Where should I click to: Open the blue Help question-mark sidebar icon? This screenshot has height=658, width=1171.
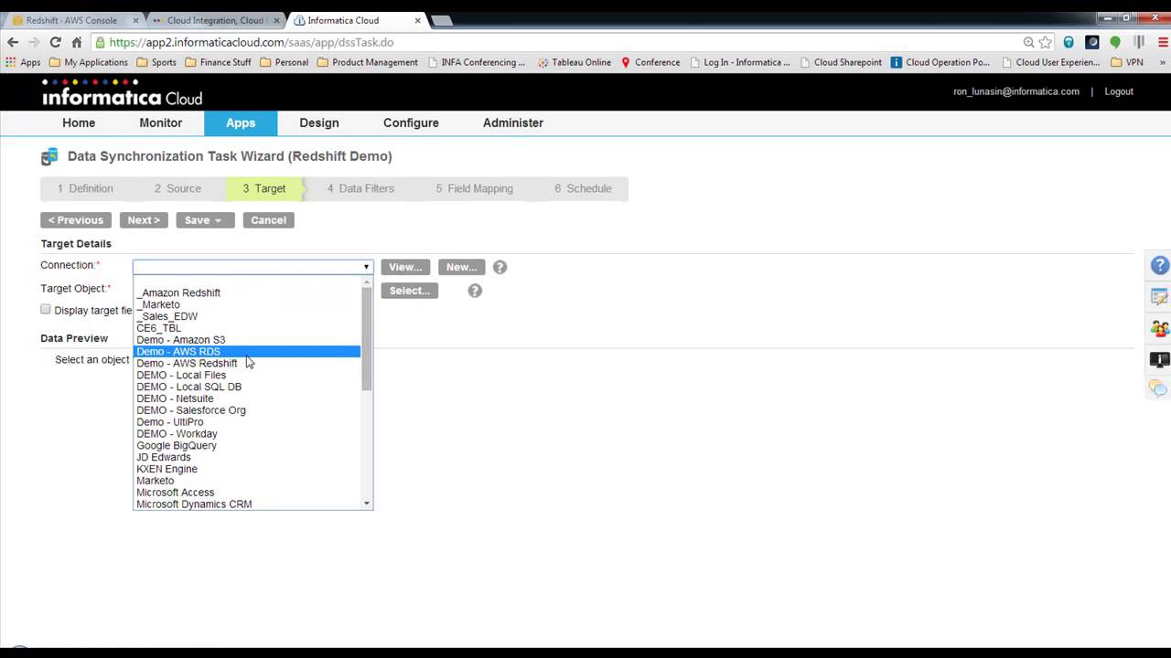tap(1159, 266)
